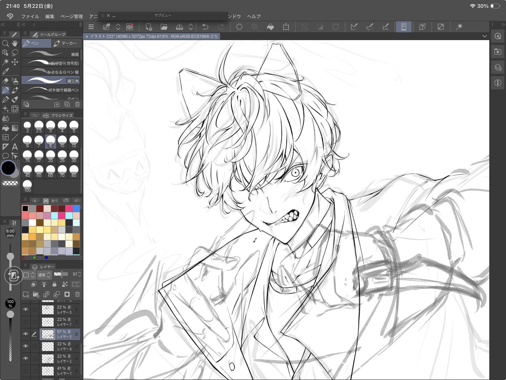Select the Balloon speech bubble tool
Image resolution: width=506 pixels, height=380 pixels.
(5, 156)
